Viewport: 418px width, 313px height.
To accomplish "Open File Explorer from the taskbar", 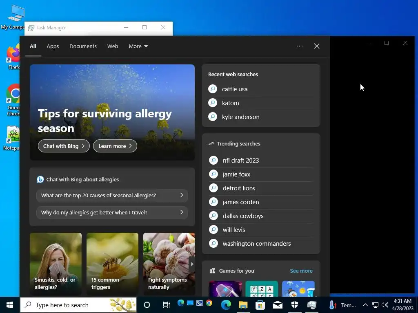I will [243, 305].
